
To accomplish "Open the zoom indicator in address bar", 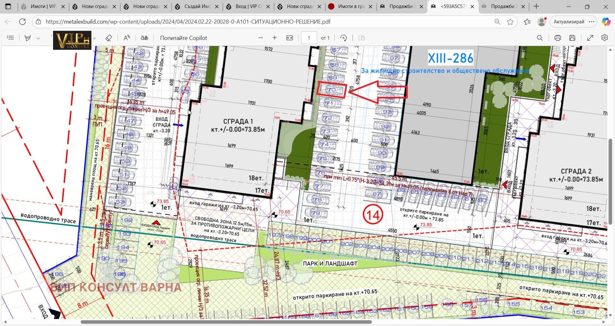I will (497, 21).
